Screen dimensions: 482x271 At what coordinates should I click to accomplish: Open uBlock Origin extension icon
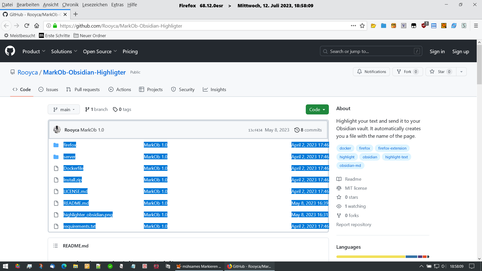pyautogui.click(x=424, y=26)
